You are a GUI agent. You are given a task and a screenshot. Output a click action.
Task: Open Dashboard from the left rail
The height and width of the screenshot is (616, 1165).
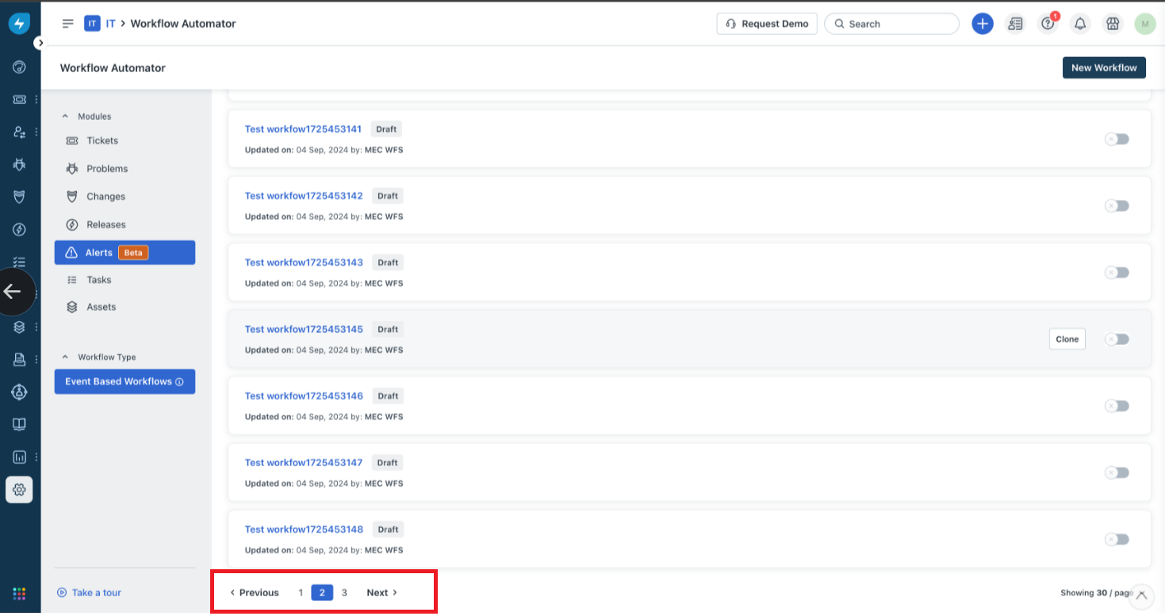click(20, 67)
